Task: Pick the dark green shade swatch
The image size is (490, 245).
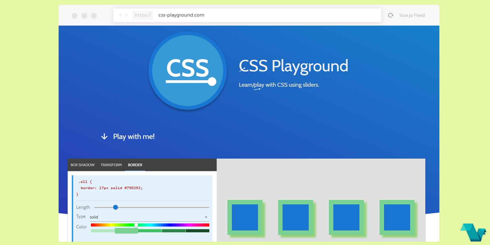Action: tap(174, 231)
